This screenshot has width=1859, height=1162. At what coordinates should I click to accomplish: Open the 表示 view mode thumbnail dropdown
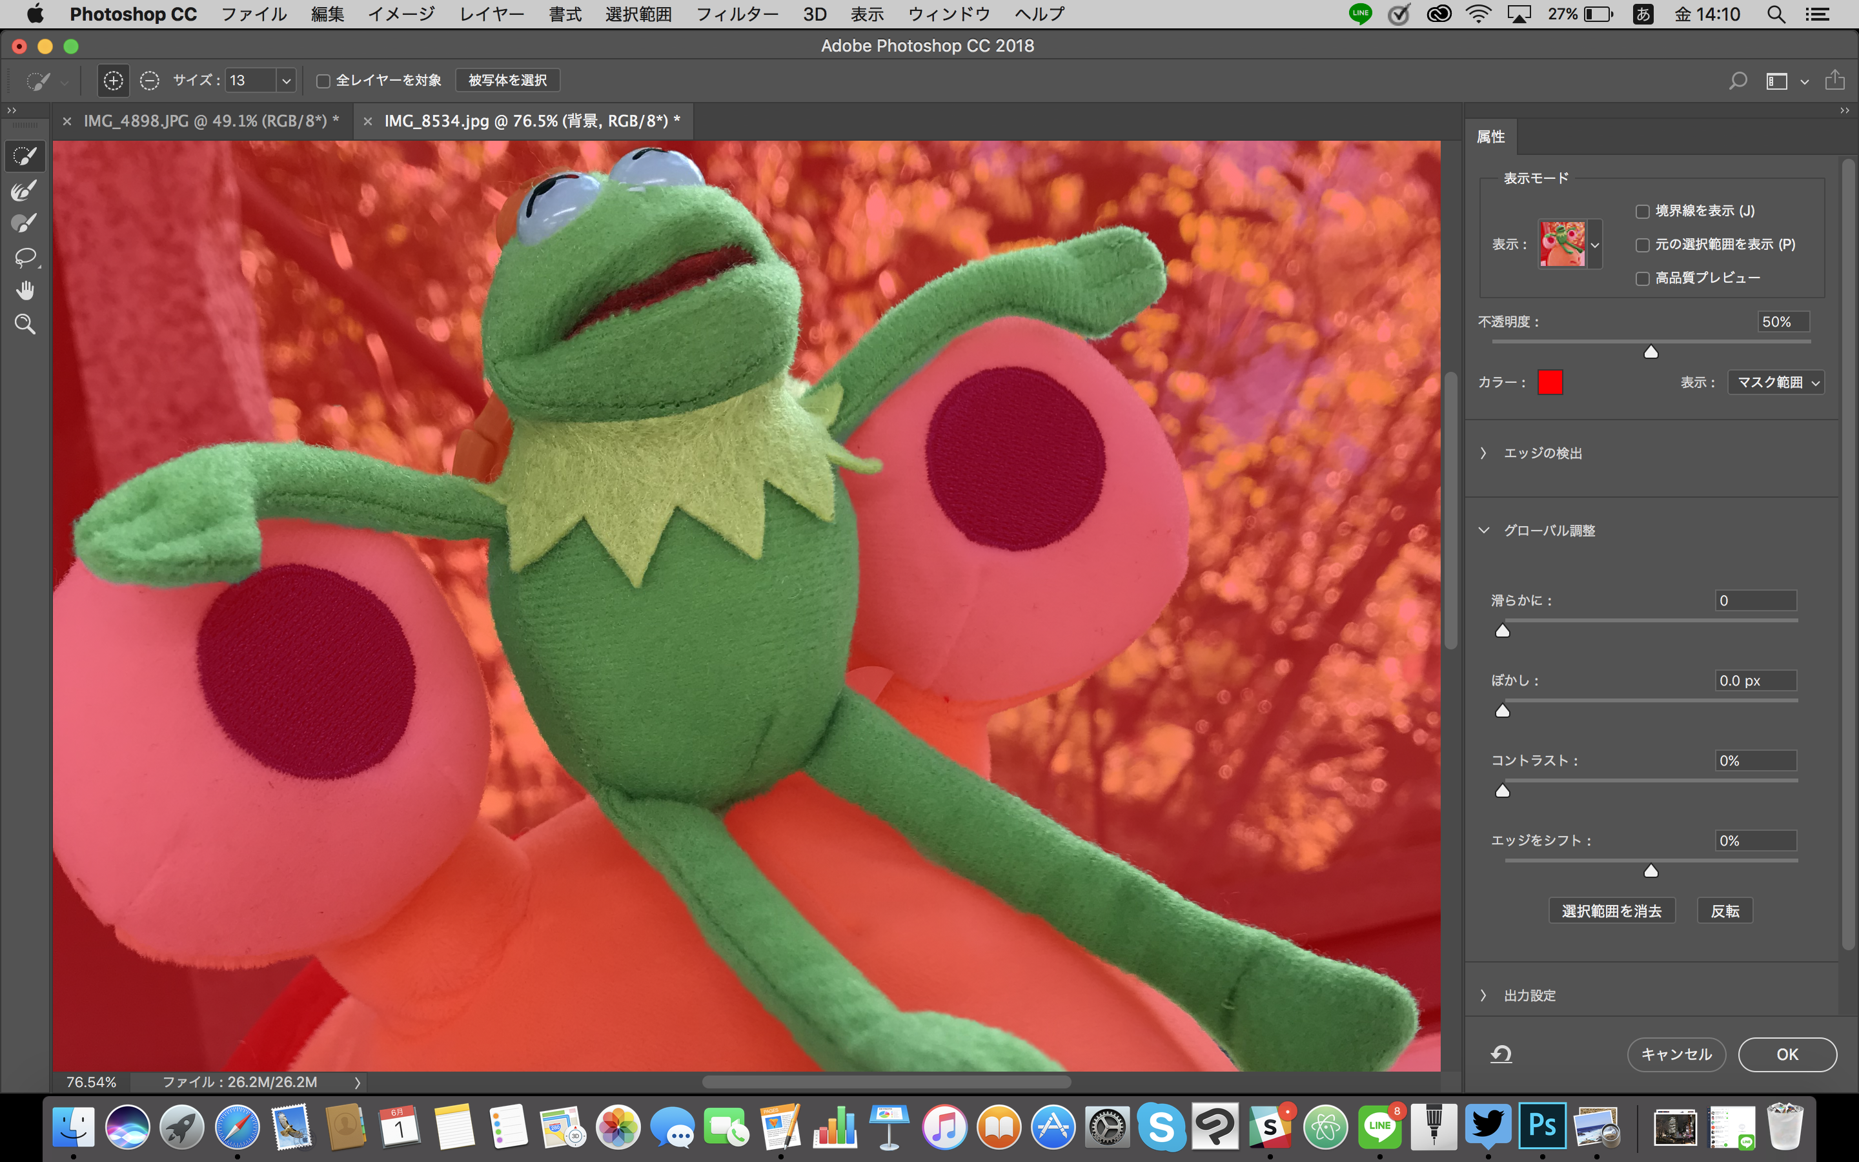1595,245
